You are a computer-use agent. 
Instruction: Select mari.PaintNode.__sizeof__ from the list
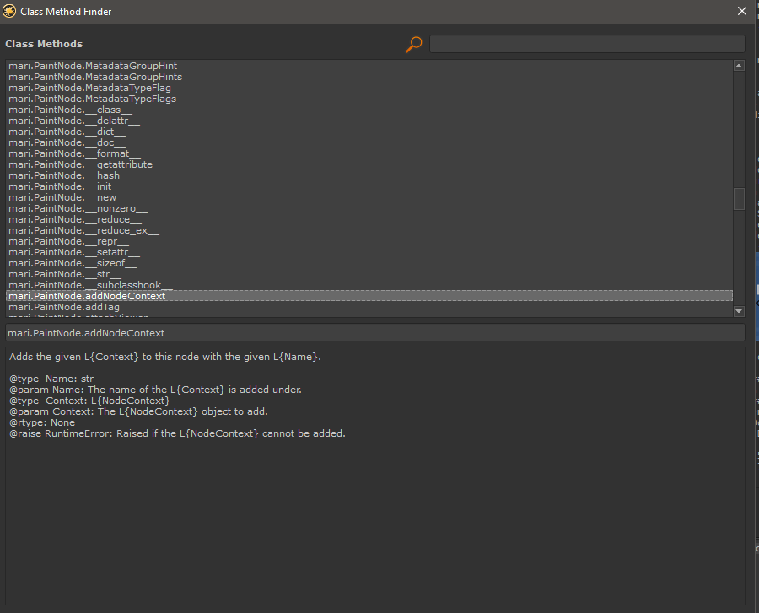pyautogui.click(x=73, y=263)
